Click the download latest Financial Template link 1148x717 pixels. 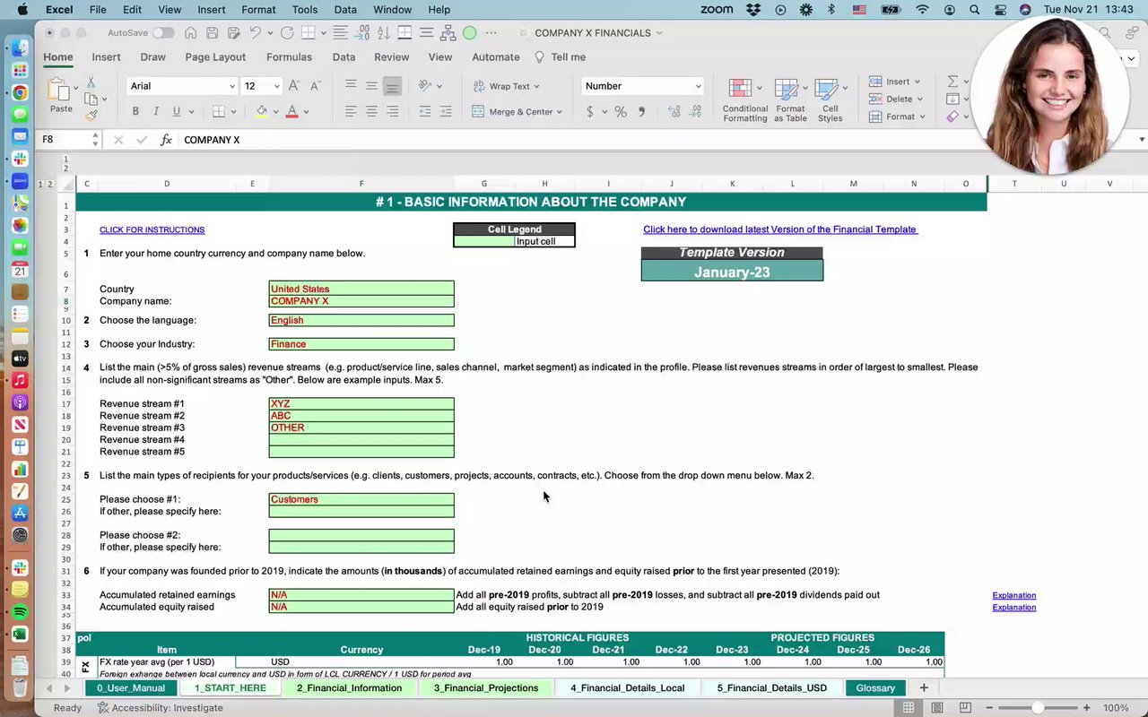tap(780, 229)
